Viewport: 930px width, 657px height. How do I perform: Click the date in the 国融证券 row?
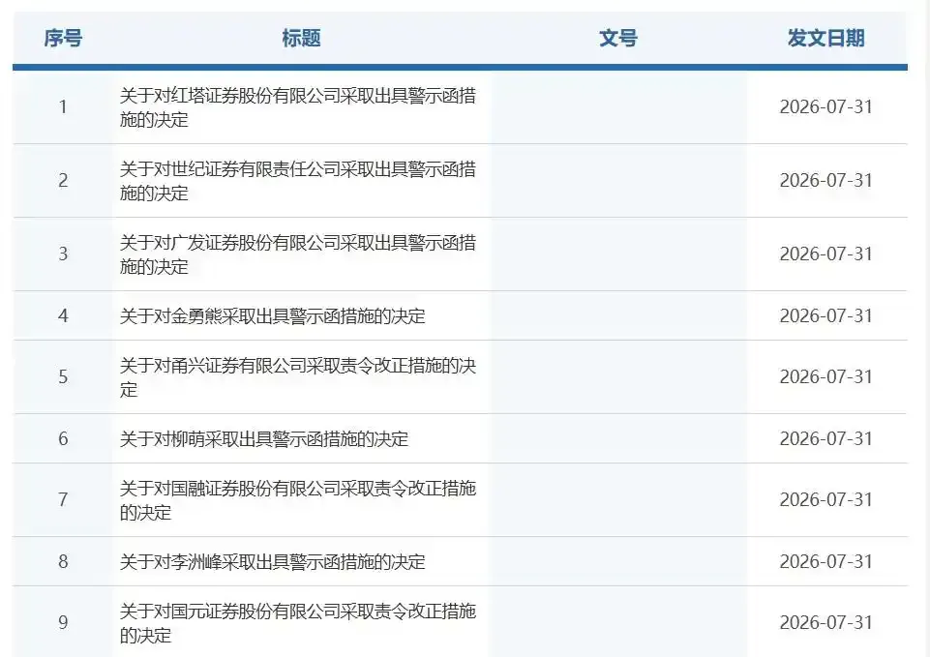click(826, 500)
